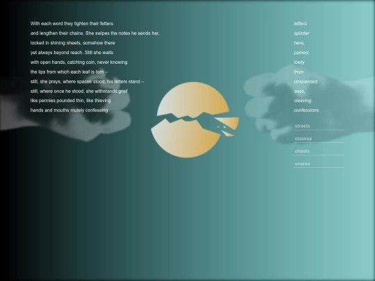
Task: Click the italic word "unspanned"
Action: 306,82
